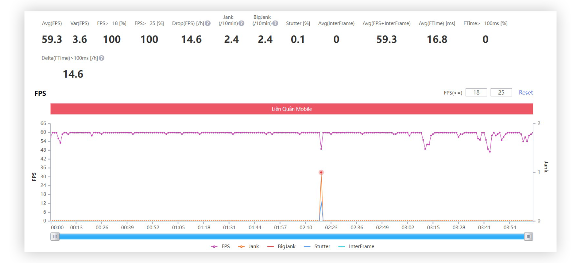This screenshot has height=263, width=581.
Task: Click the 03:54 time axis label
Action: [x=510, y=228]
